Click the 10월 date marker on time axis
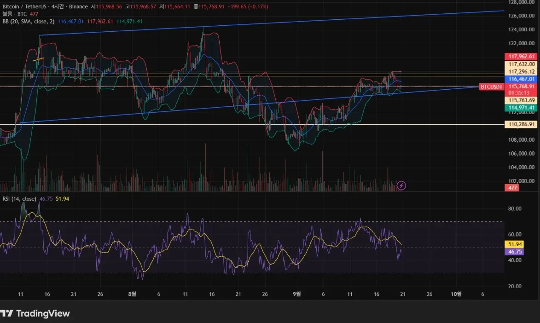 click(x=456, y=294)
